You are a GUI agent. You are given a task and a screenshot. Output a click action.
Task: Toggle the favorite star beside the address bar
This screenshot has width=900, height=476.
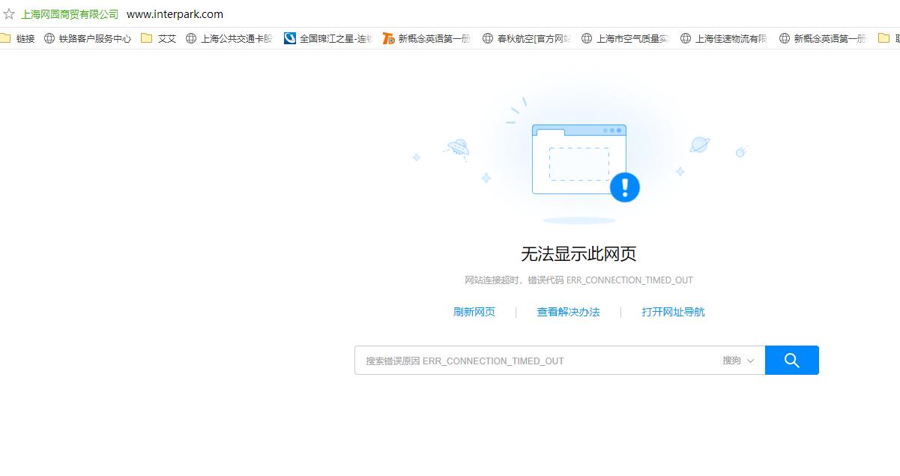click(9, 13)
